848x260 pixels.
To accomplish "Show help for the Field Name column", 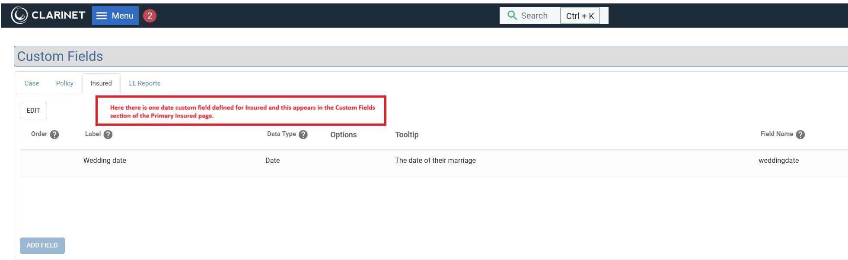I will pos(800,134).
